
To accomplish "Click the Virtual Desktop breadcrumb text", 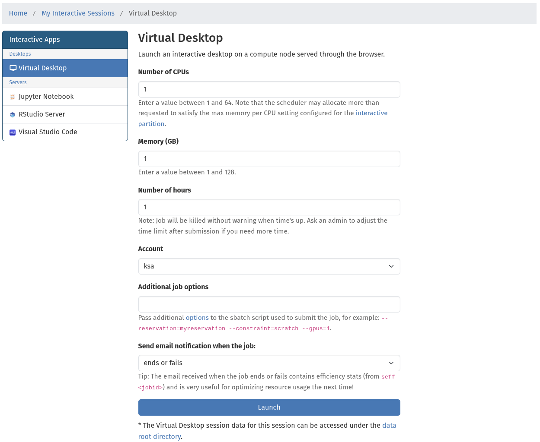I will (x=153, y=13).
